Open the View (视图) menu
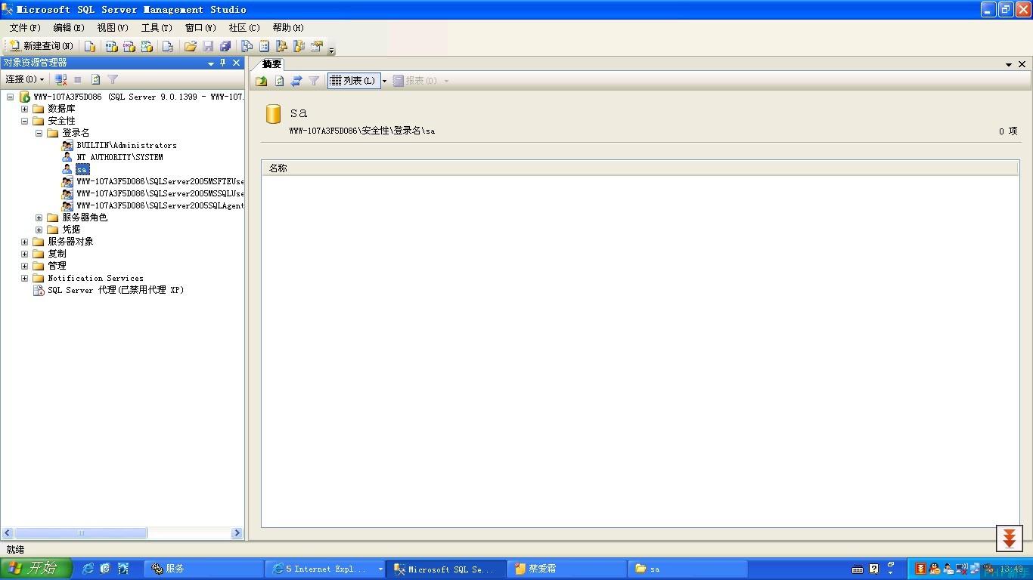The image size is (1033, 580). [113, 28]
